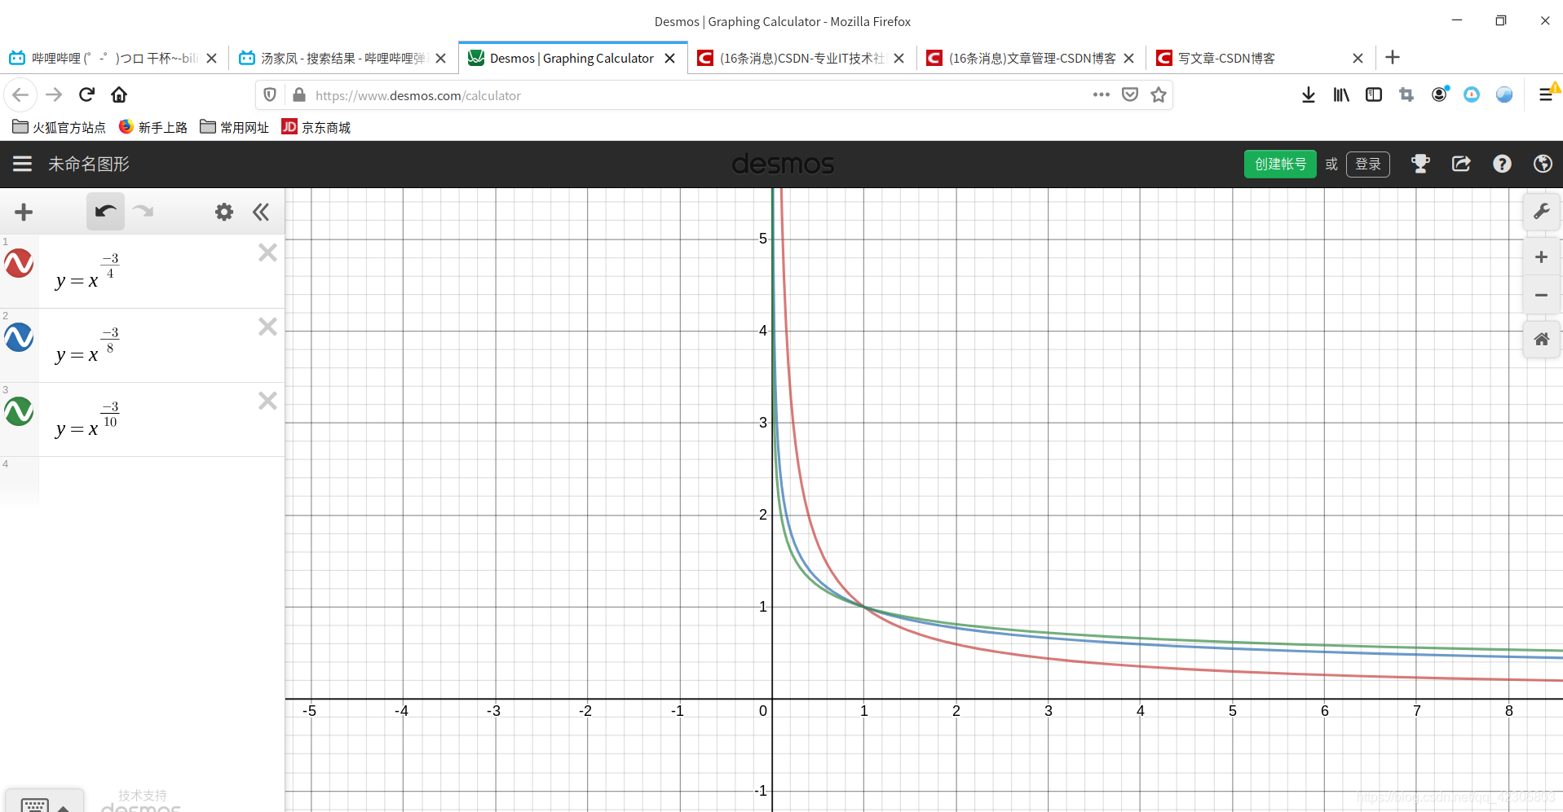This screenshot has height=812, width=1563.
Task: Go back to previous page
Action: click(20, 94)
